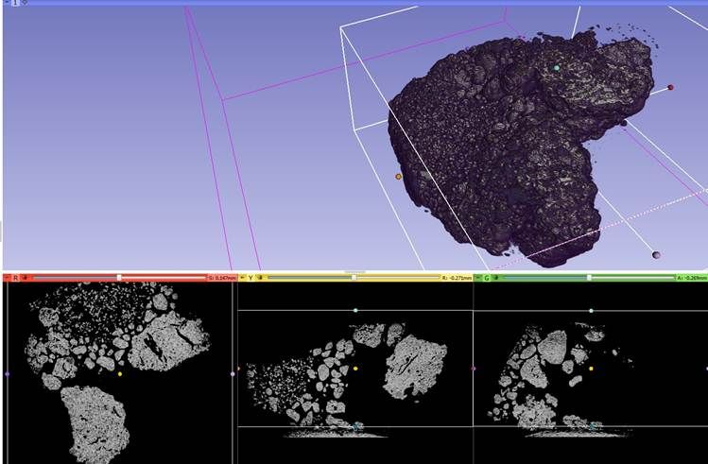This screenshot has height=464, width=708.
Task: Click the orange ROI handle left of the 3D model
Action: [399, 176]
